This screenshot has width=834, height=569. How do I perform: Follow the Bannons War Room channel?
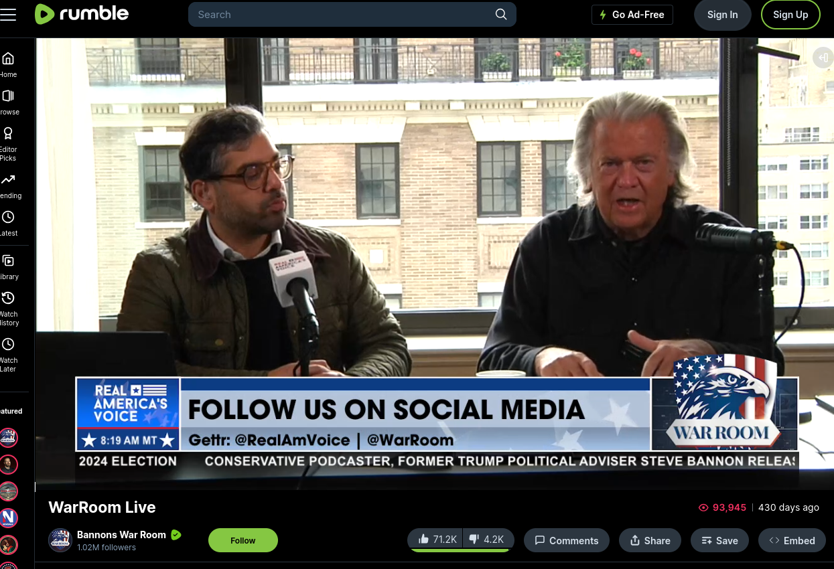[243, 540]
